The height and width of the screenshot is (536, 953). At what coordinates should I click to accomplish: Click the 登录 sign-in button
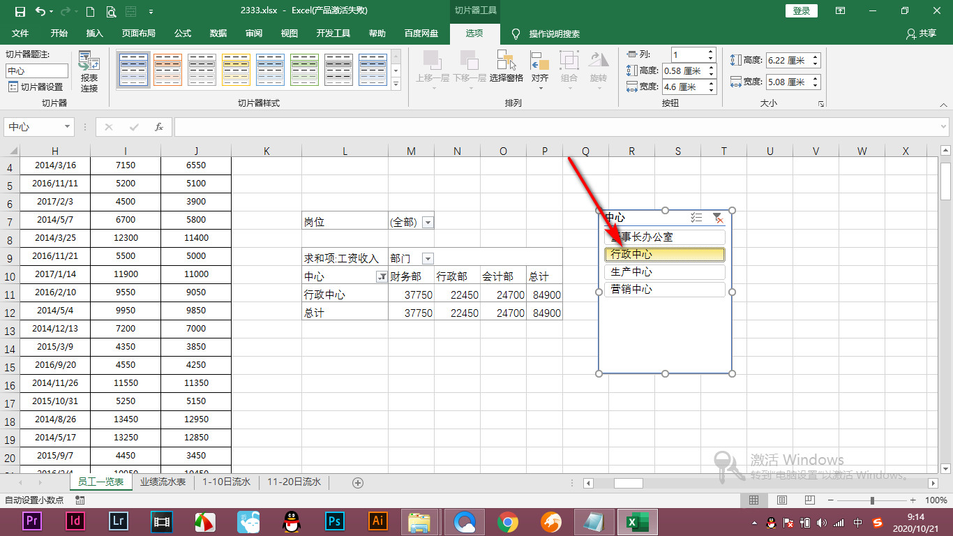pyautogui.click(x=800, y=11)
